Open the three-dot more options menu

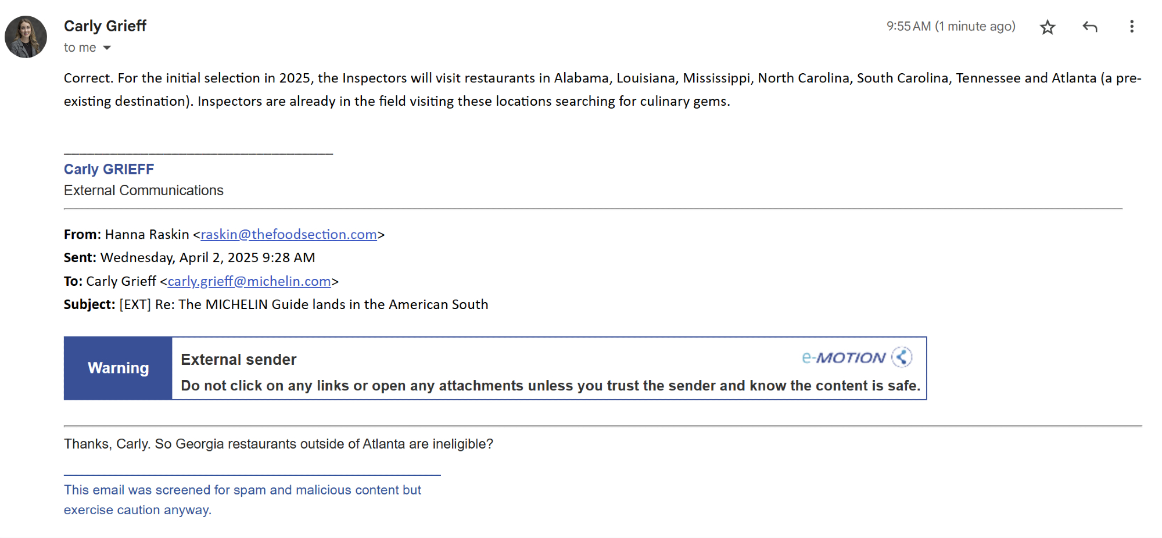click(1131, 27)
